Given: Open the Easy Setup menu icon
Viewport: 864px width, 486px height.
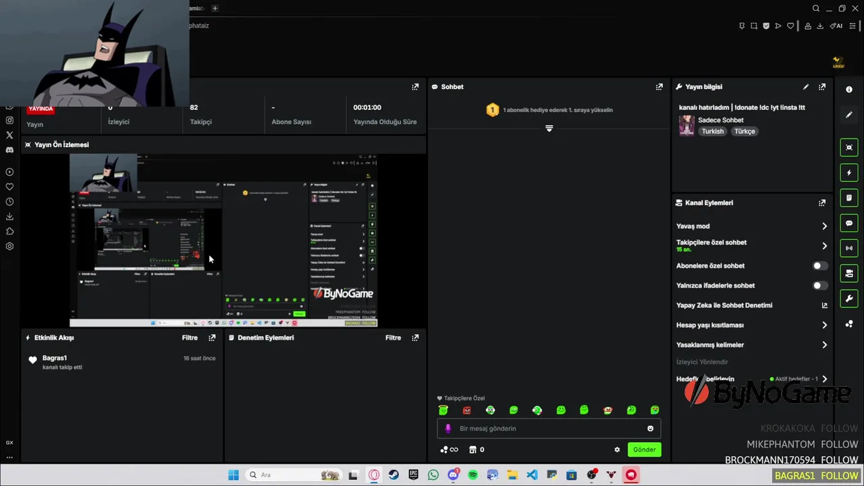Looking at the screenshot, I should pyautogui.click(x=853, y=26).
